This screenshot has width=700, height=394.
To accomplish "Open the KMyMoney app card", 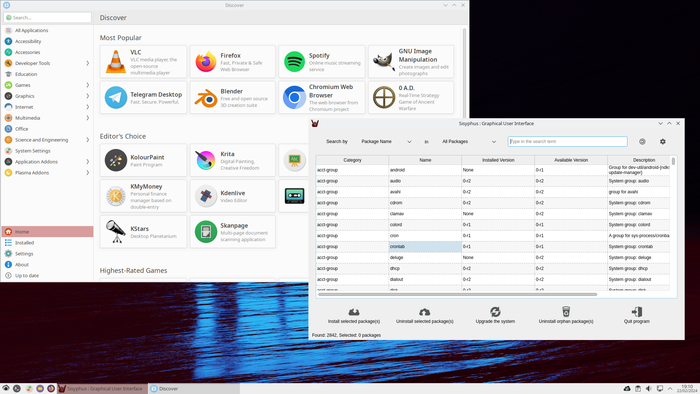I will 143,196.
